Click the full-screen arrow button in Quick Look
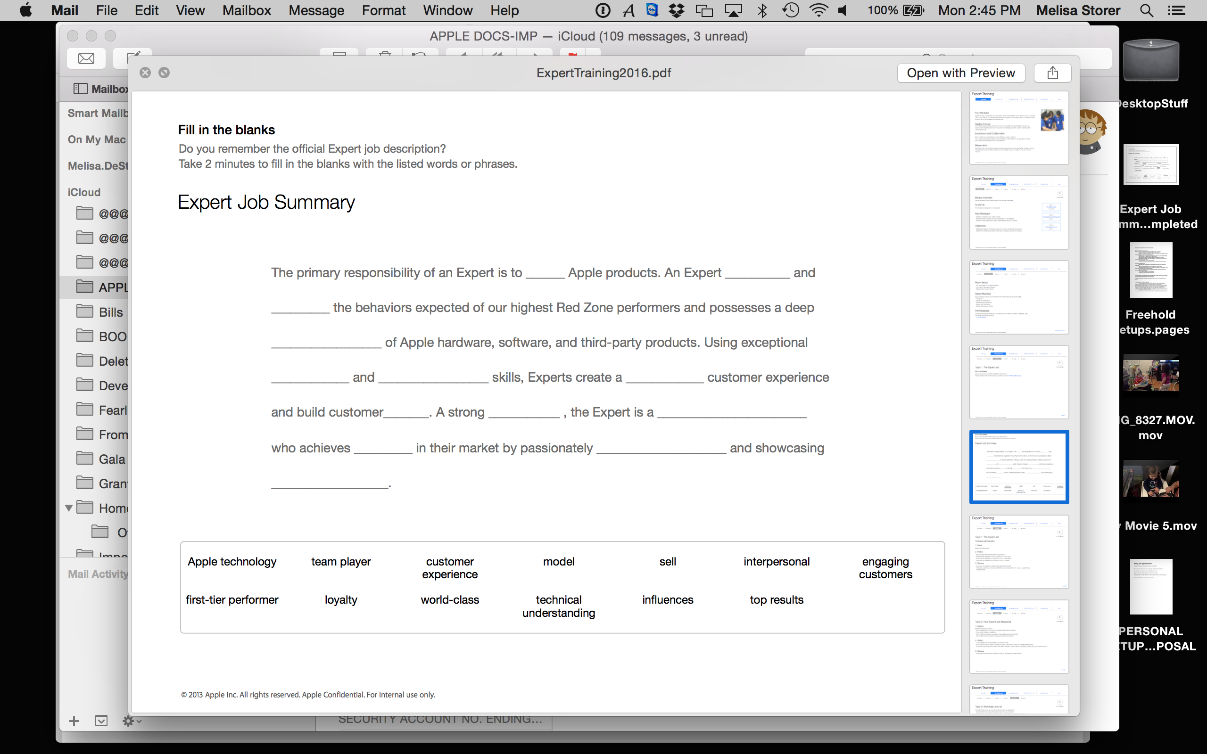1207x754 pixels. pyautogui.click(x=164, y=73)
